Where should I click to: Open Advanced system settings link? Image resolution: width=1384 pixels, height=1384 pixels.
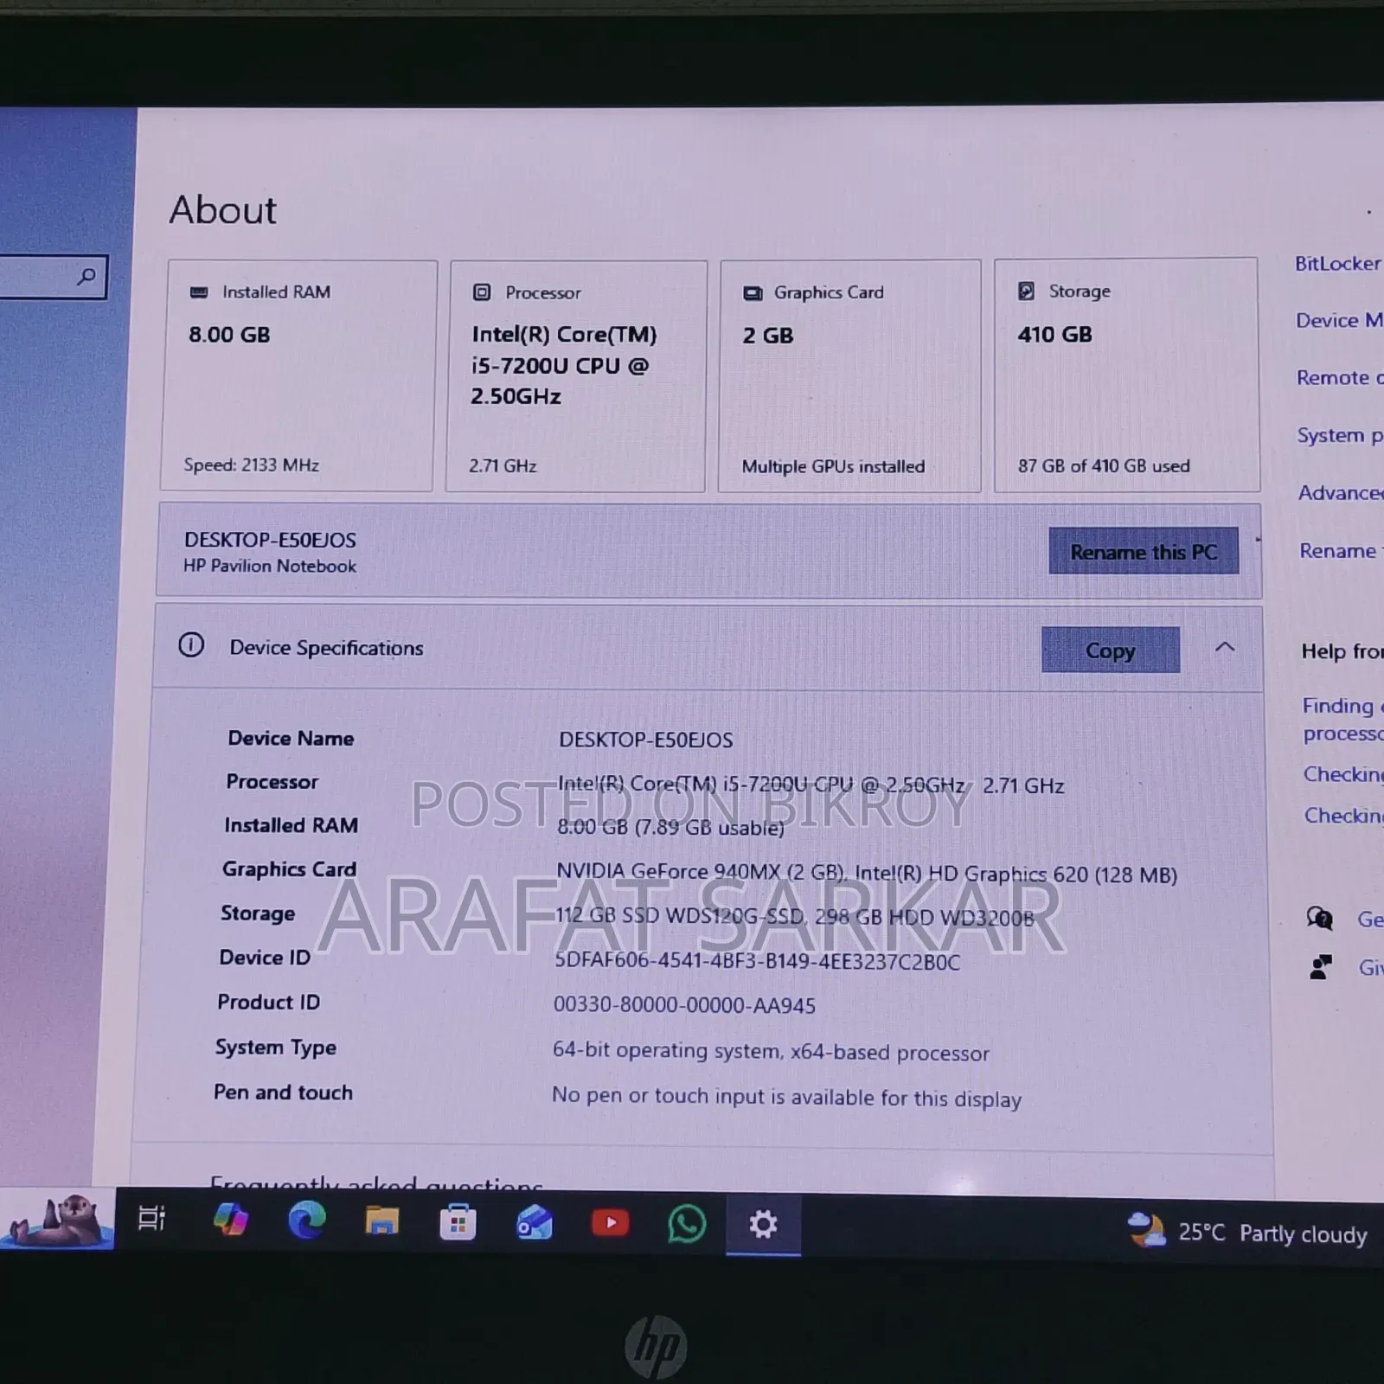(x=1341, y=493)
